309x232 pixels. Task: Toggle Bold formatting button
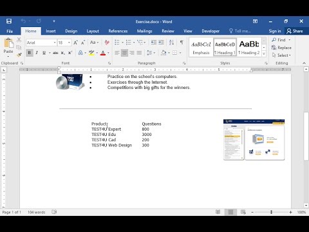[30, 53]
